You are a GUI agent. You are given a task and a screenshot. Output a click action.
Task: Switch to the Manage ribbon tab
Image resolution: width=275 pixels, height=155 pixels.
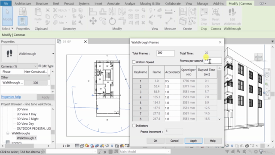(x=202, y=3)
